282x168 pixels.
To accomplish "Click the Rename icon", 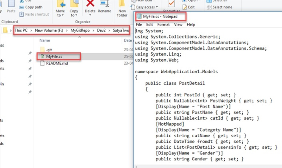I will click(104, 4).
